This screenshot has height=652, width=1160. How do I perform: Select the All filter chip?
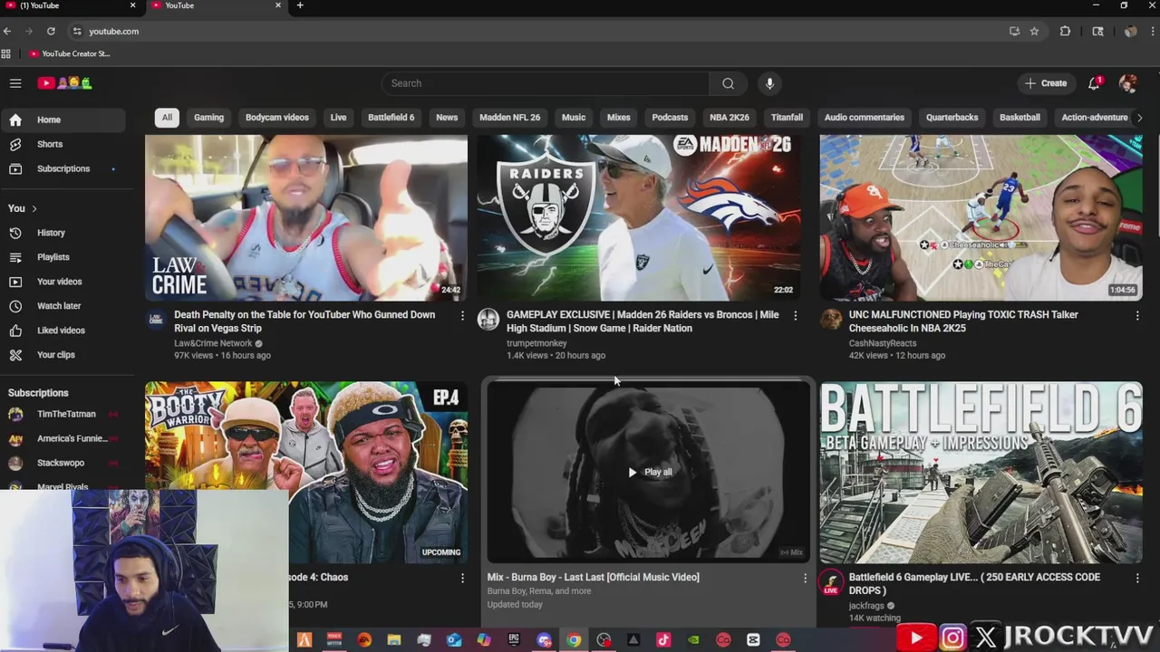point(167,117)
